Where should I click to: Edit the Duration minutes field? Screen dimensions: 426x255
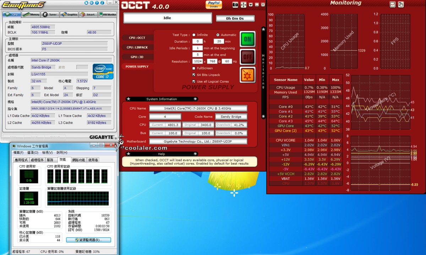point(219,41)
